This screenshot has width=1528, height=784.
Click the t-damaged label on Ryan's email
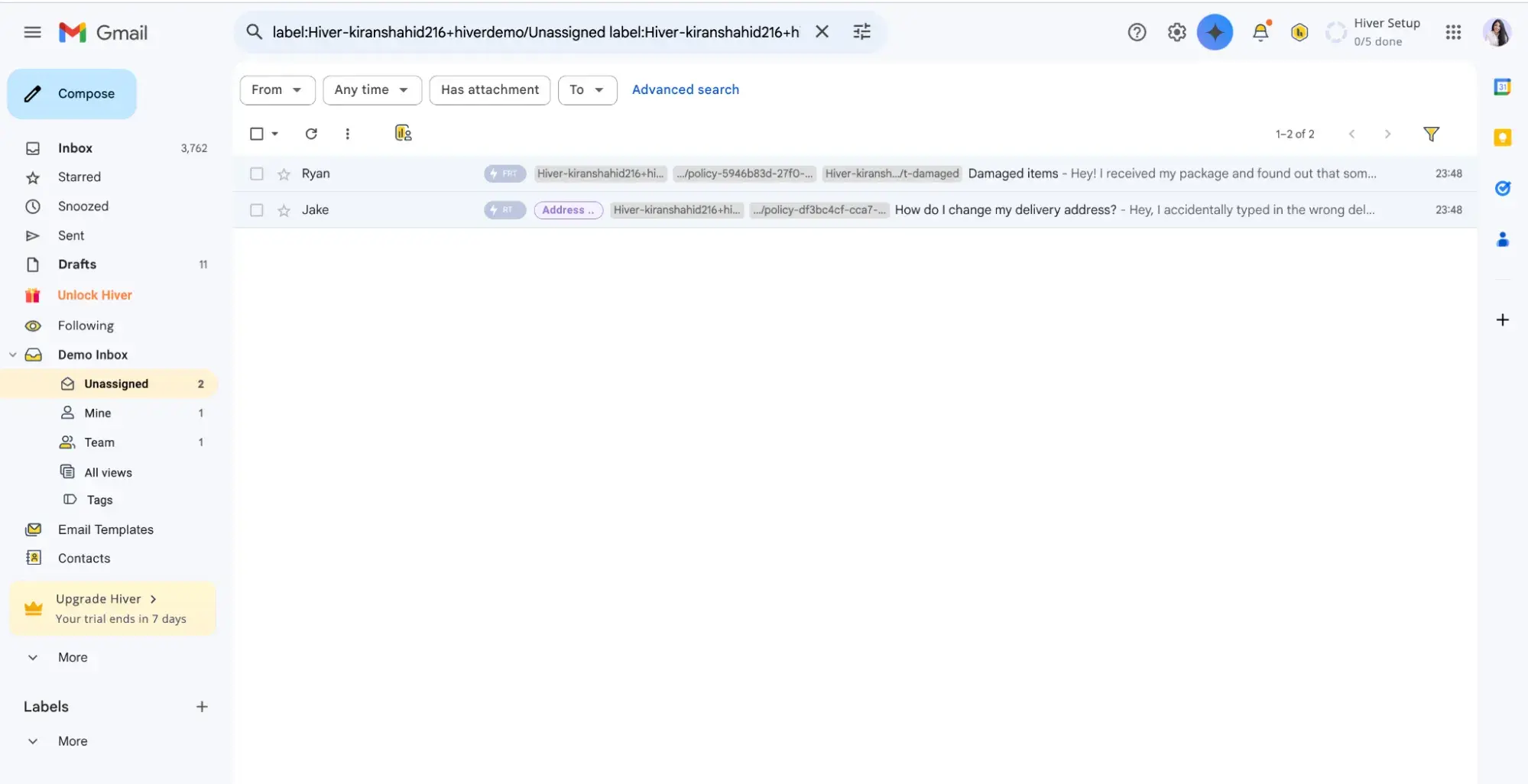click(x=891, y=173)
